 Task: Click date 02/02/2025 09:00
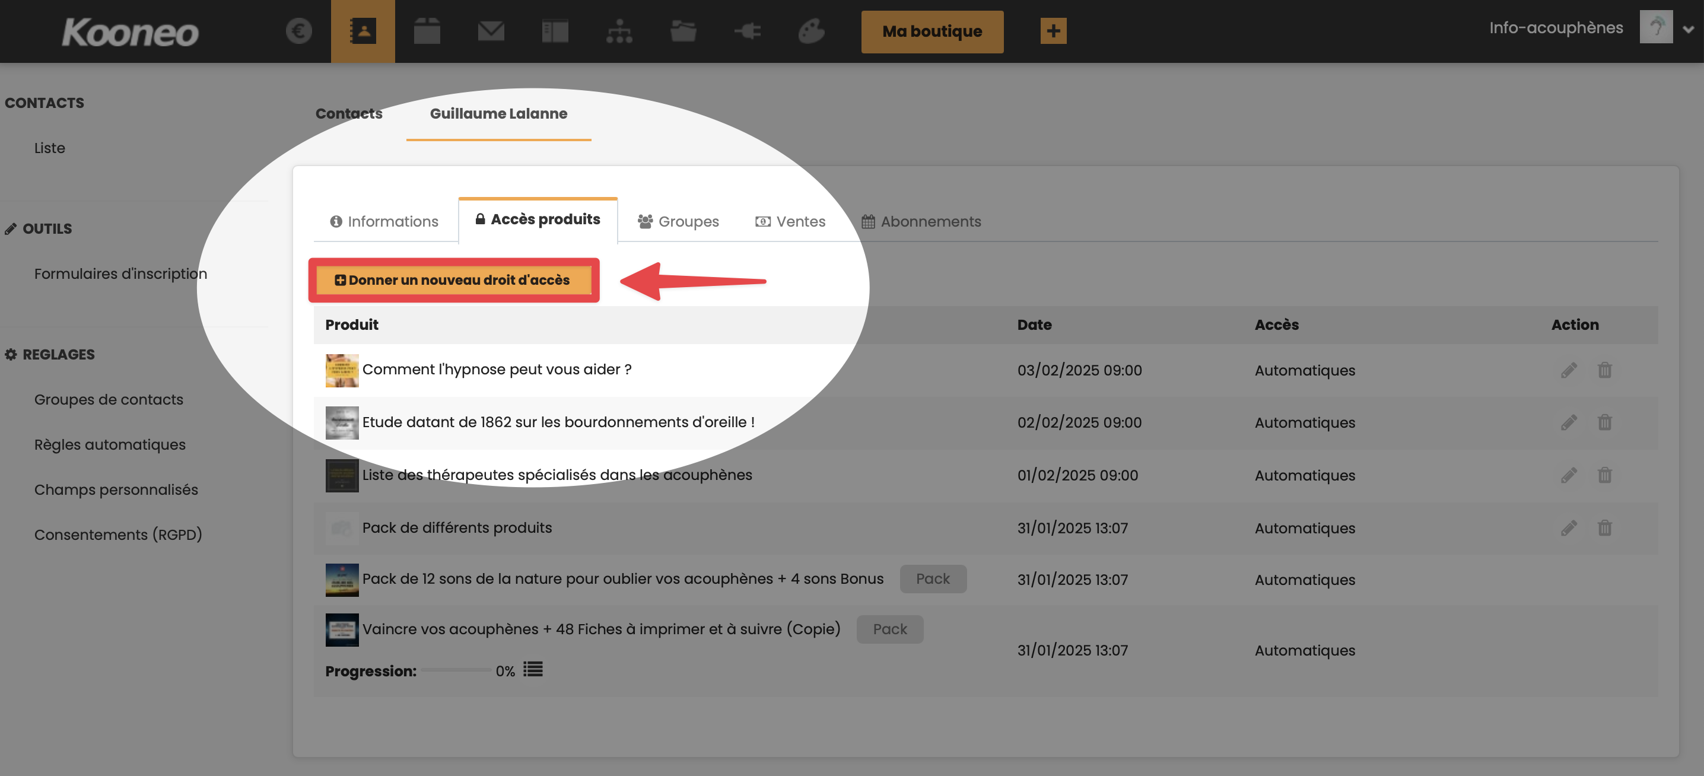click(x=1080, y=423)
